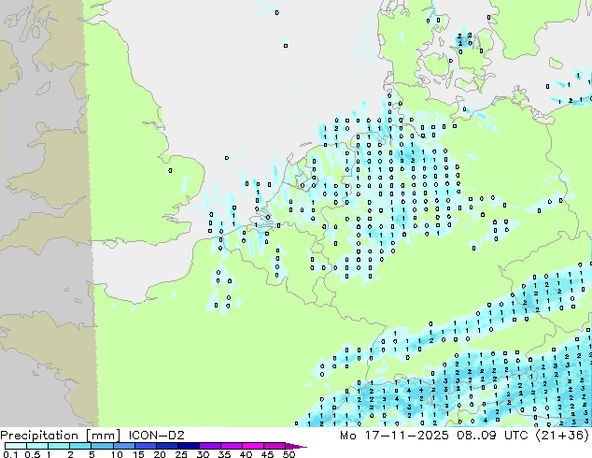Image resolution: width=592 pixels, height=458 pixels.
Task: Select the 20–25 mm dark blue swatch
Action: (x=167, y=446)
